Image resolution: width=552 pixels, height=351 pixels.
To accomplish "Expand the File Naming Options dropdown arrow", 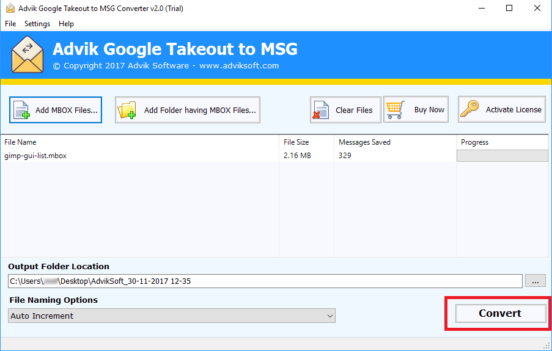I will (330, 316).
